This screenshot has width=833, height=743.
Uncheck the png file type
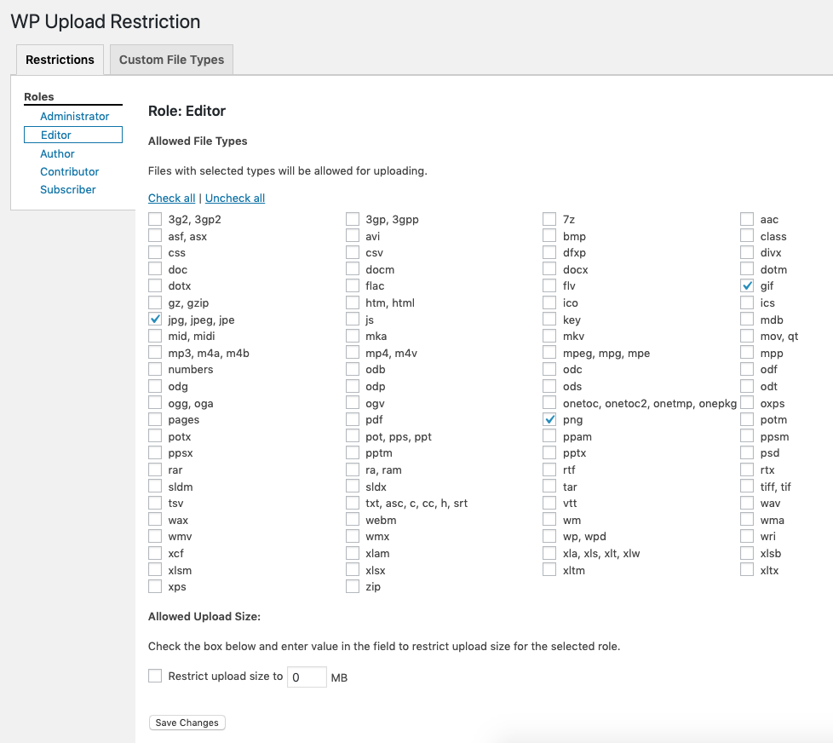point(549,419)
